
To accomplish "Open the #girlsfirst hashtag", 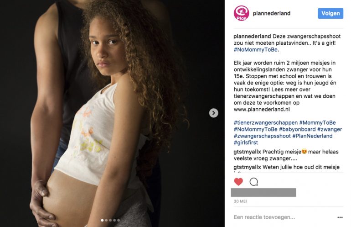I will 246,143.
